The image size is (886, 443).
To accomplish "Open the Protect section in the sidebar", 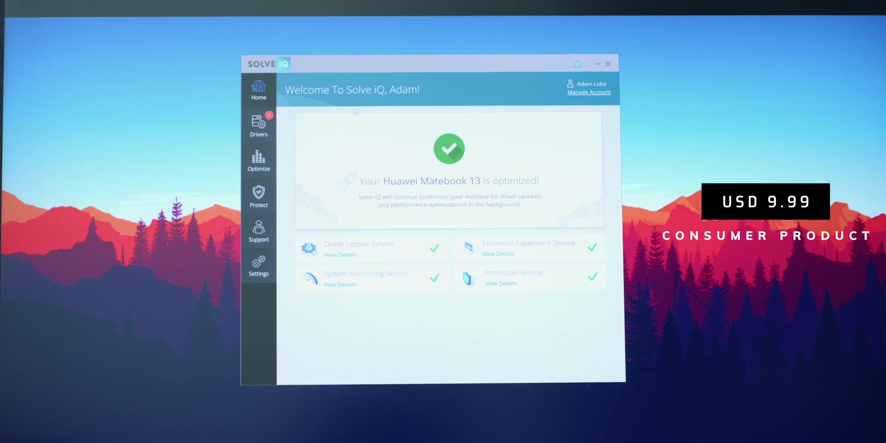I will click(x=258, y=197).
